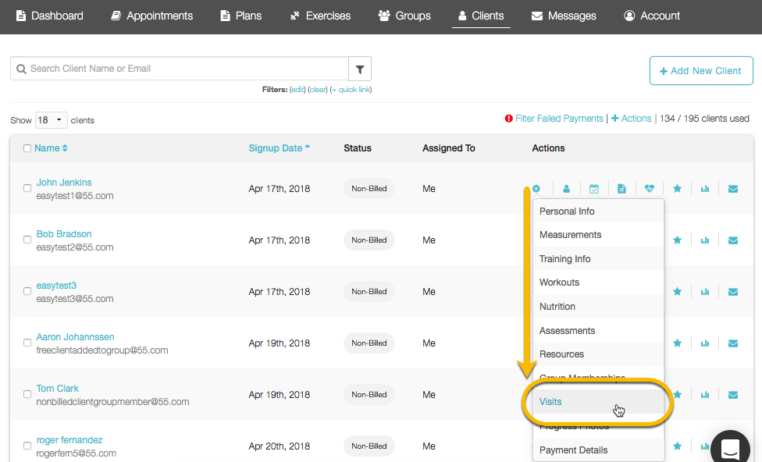Toggle the select-all checkbox in the header
Viewport: 762px width, 462px height.
click(x=27, y=147)
